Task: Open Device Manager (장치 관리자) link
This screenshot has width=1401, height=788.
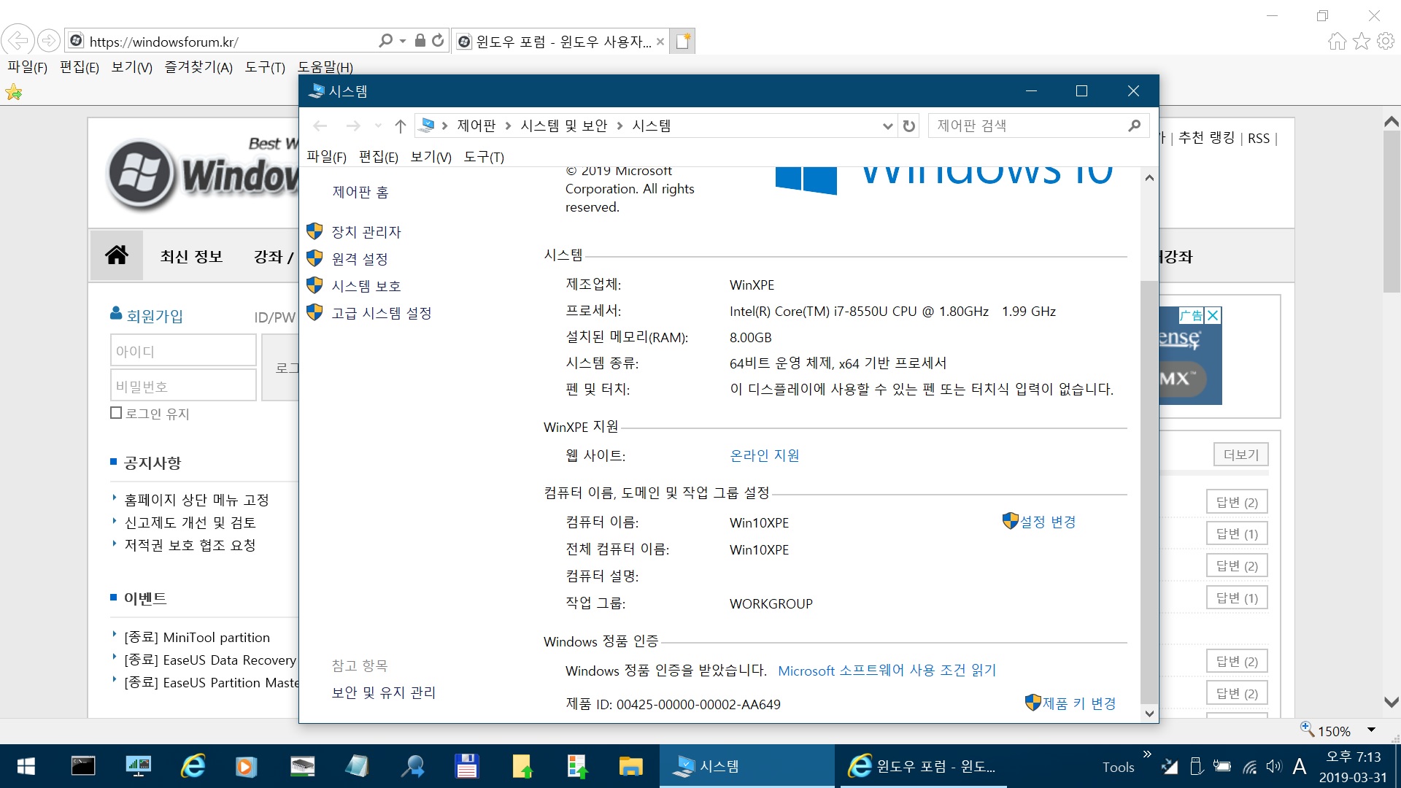Action: click(366, 232)
